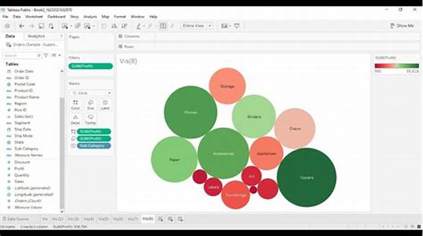Screen dimensions: 423x236
Task: Click the Presentation Mode toolbar icon
Action: (x=236, y=26)
